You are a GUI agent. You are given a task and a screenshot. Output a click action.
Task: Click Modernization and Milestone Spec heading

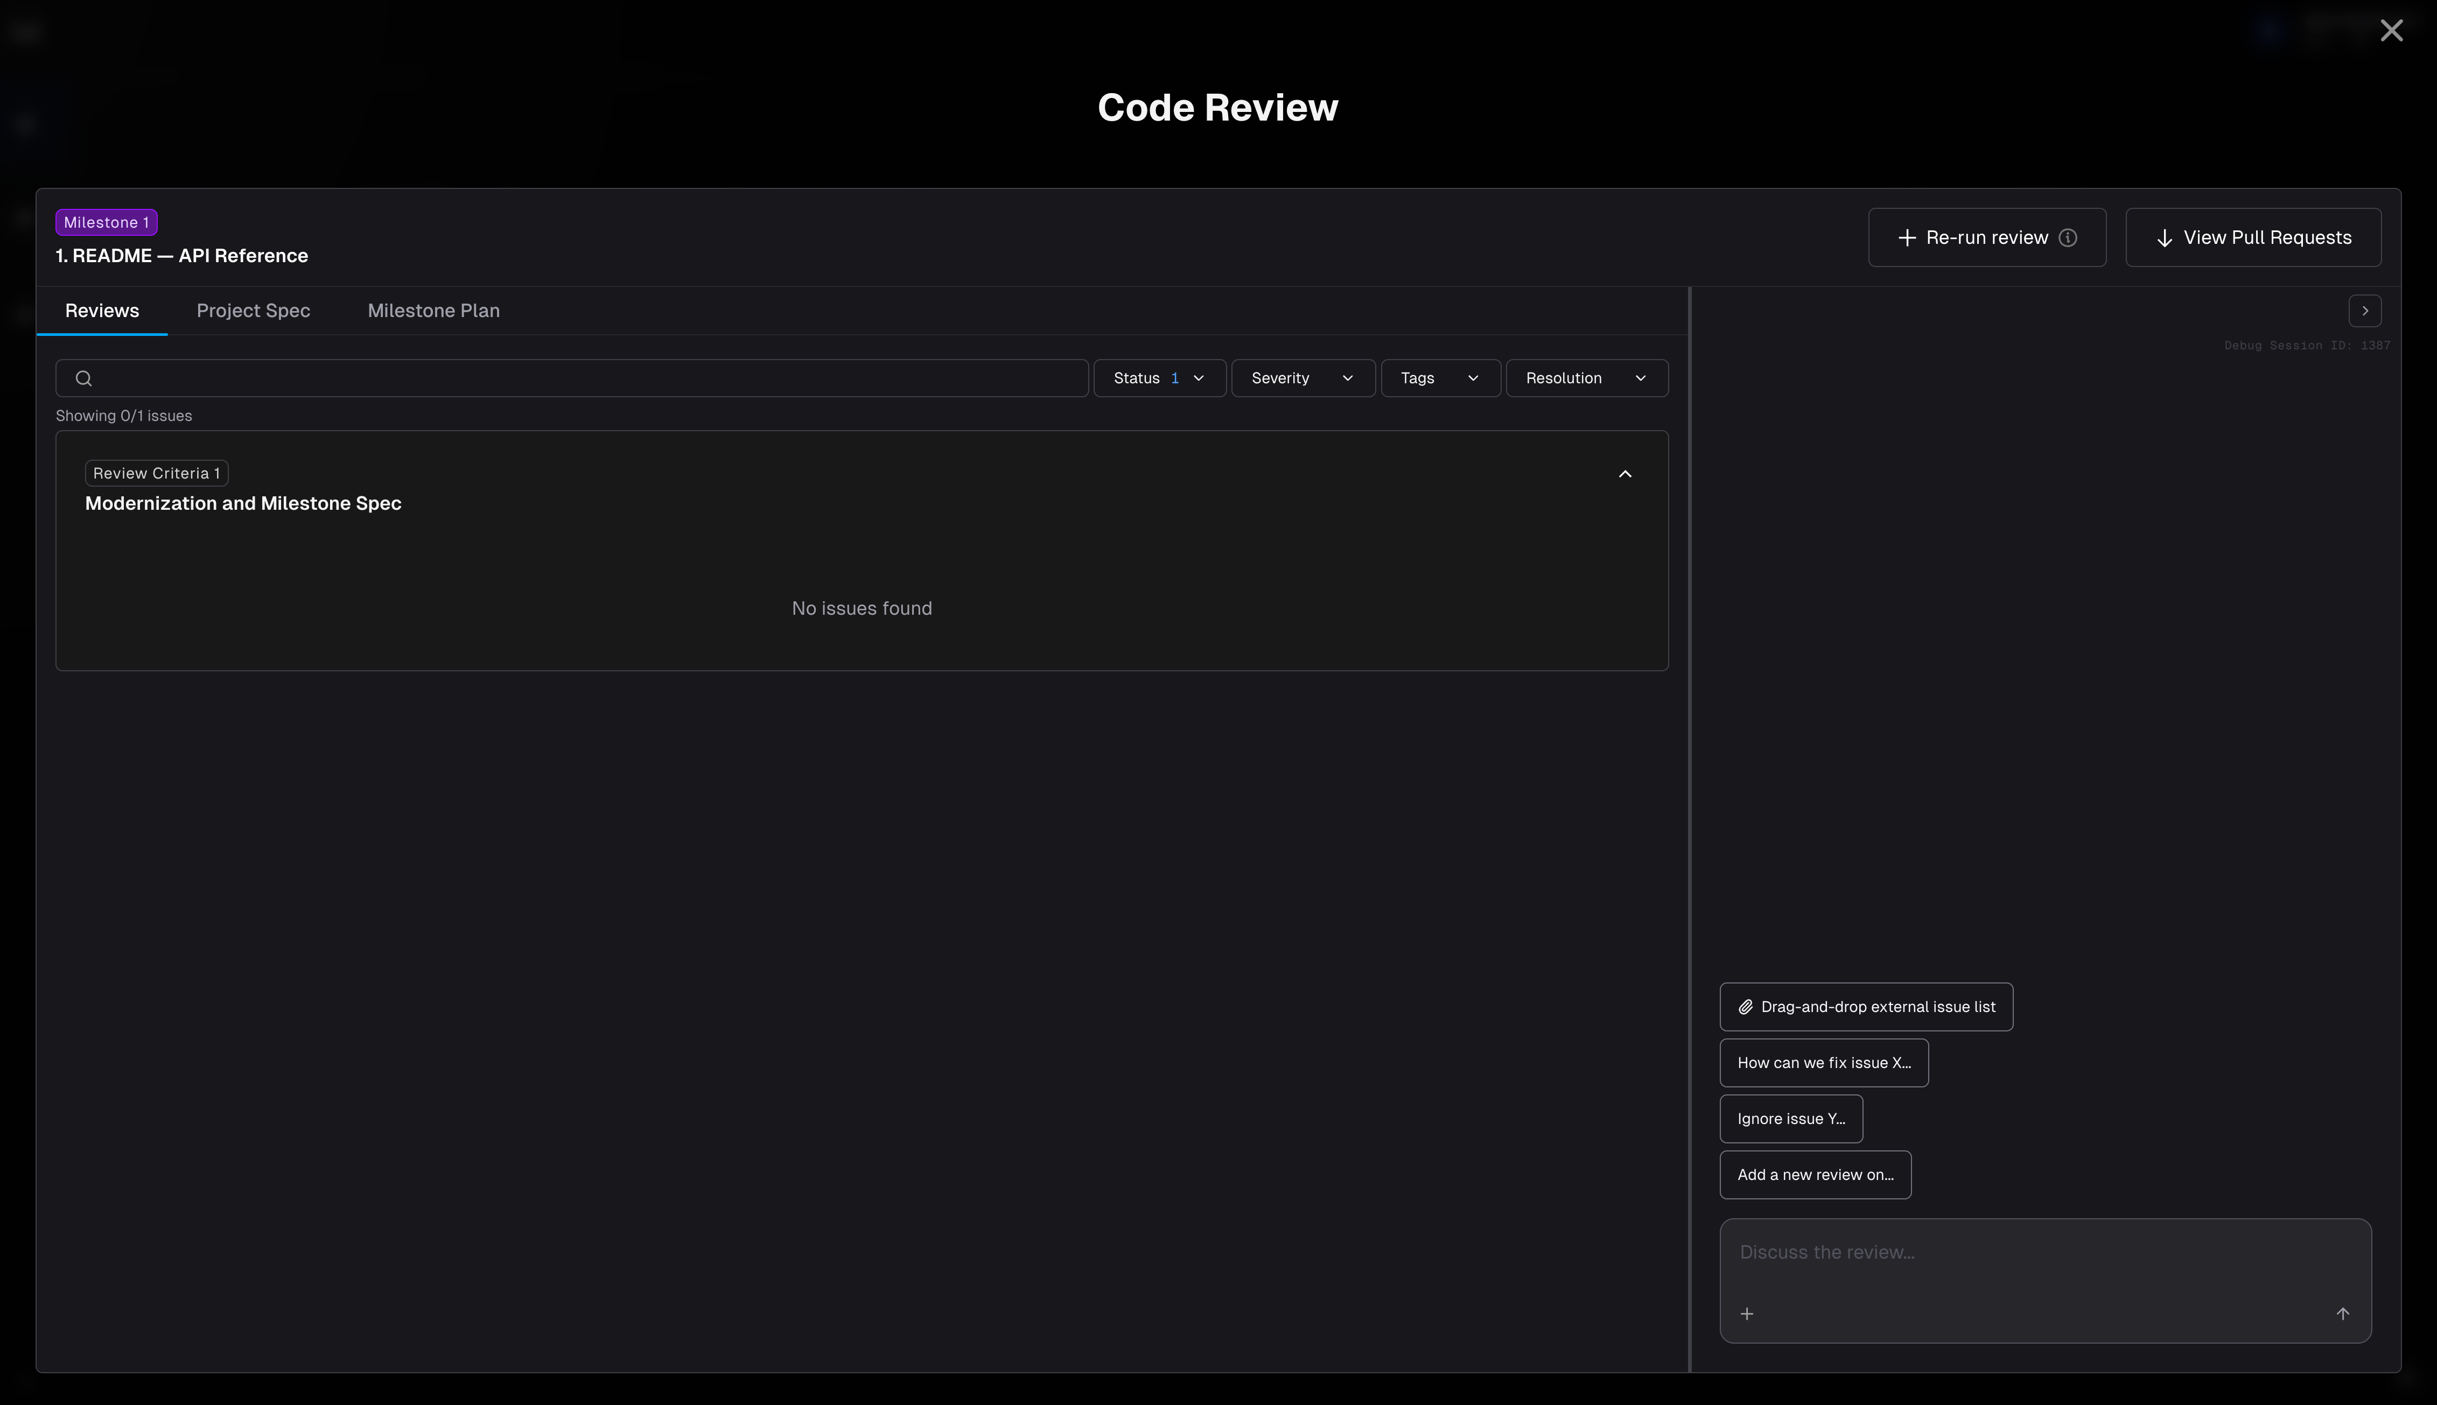pos(243,504)
